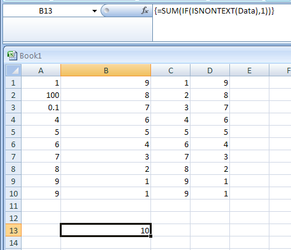Click cell A6 containing 6
This screenshot has width=291, height=250.
pos(41,144)
